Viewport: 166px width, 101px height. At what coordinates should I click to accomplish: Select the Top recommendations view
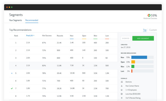click(145, 30)
